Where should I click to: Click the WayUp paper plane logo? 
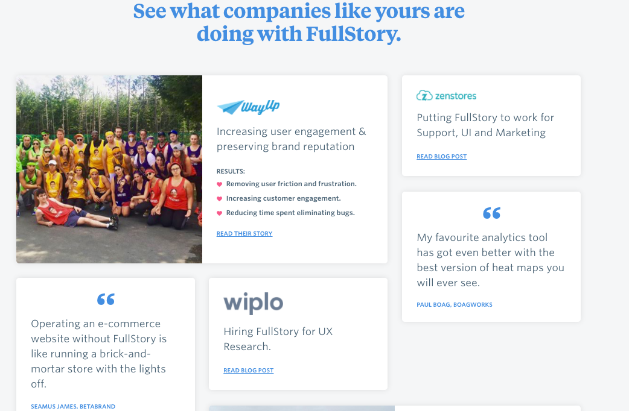[x=229, y=107]
